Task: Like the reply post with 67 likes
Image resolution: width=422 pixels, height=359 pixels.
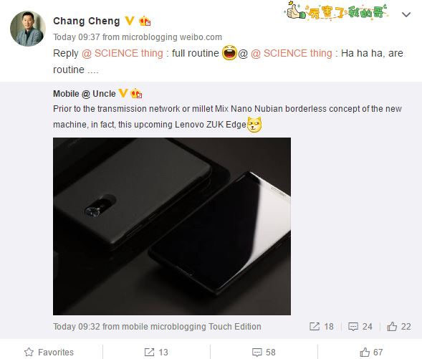Action: tap(371, 352)
